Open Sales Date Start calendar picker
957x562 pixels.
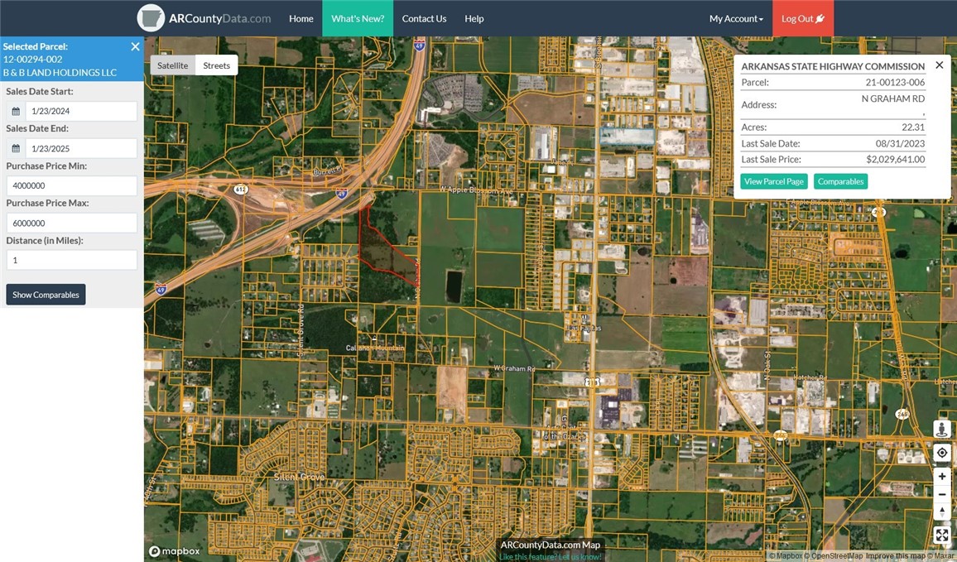click(16, 112)
